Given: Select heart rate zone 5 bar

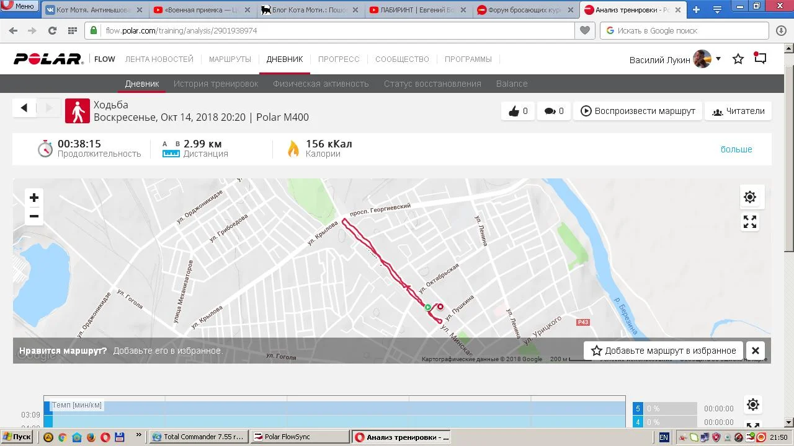Looking at the screenshot, I should click(665, 409).
